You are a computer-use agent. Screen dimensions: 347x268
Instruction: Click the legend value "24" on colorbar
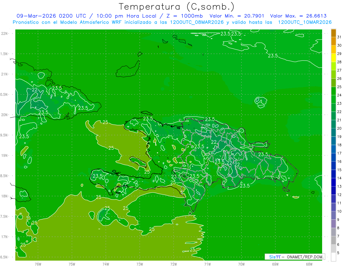339,95
